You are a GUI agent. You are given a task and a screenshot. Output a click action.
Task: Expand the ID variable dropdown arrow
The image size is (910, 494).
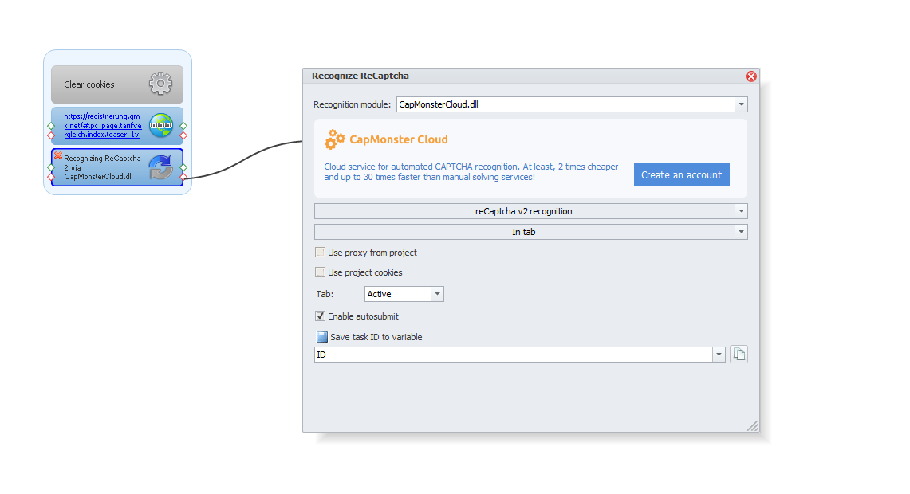[x=719, y=355]
